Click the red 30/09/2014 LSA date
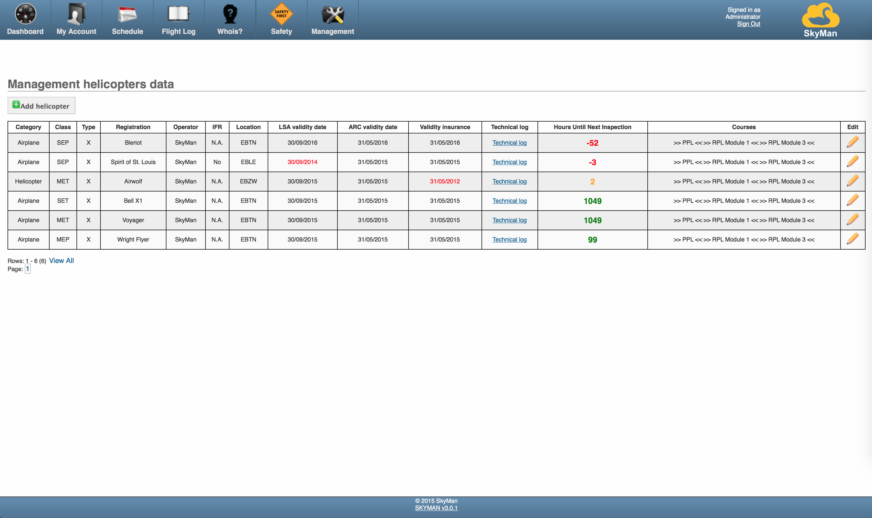This screenshot has width=872, height=518. 302,162
